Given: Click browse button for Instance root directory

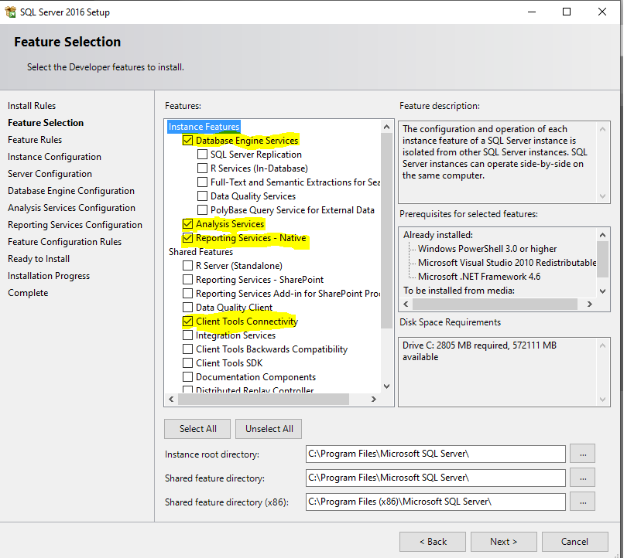Looking at the screenshot, I should 582,454.
